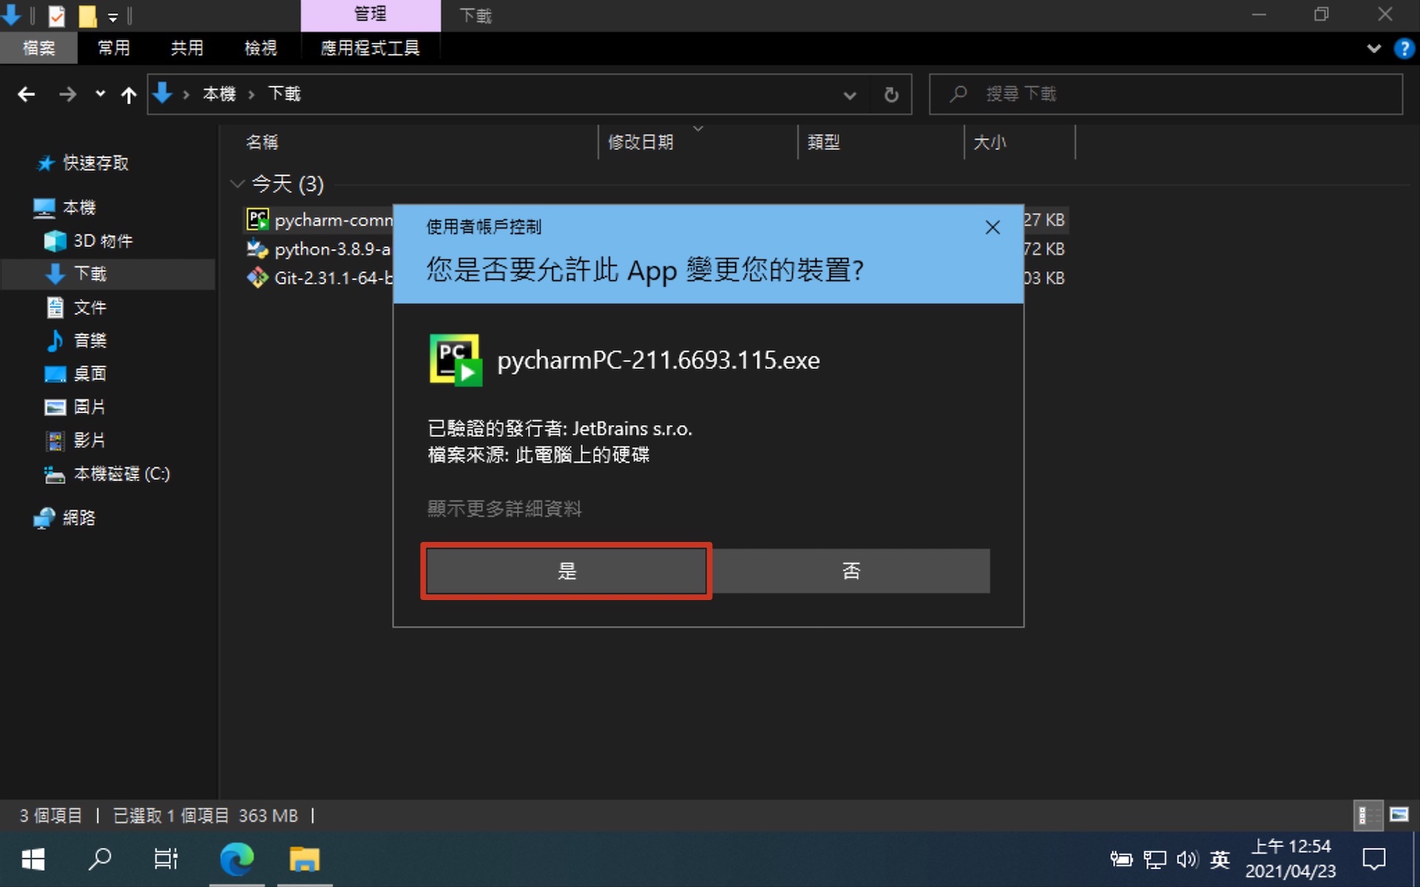Close UAC dialog with X button
This screenshot has height=887, width=1420.
992,227
